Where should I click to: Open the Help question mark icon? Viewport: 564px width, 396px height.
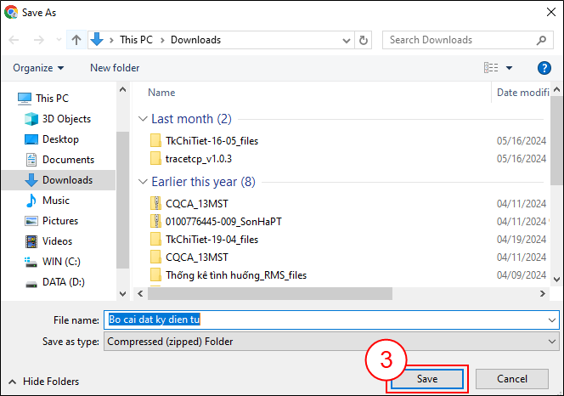[x=544, y=68]
